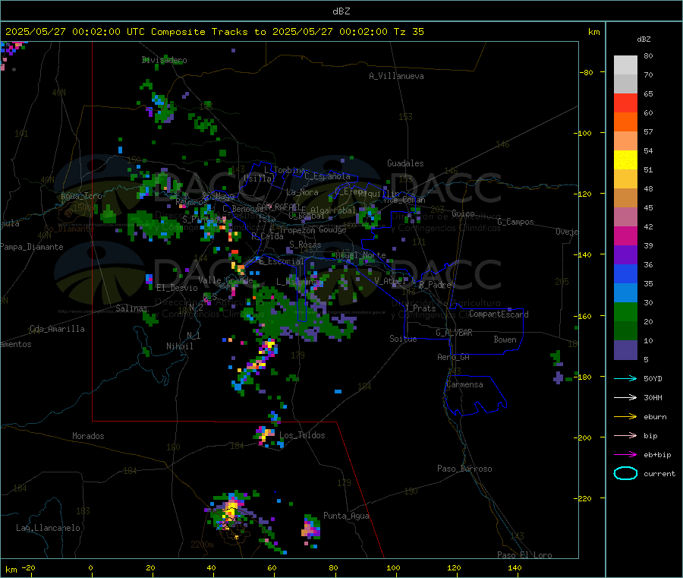Screen dimensions: 683x578
Task: Pick the orange 57-60 dBZ color band
Action: coord(625,122)
